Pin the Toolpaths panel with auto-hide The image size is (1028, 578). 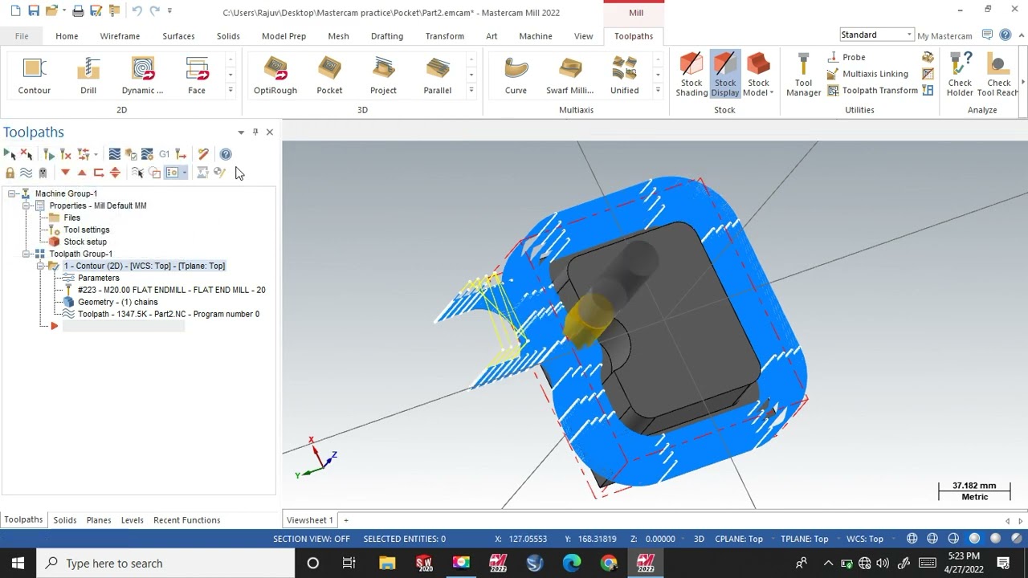coord(255,132)
